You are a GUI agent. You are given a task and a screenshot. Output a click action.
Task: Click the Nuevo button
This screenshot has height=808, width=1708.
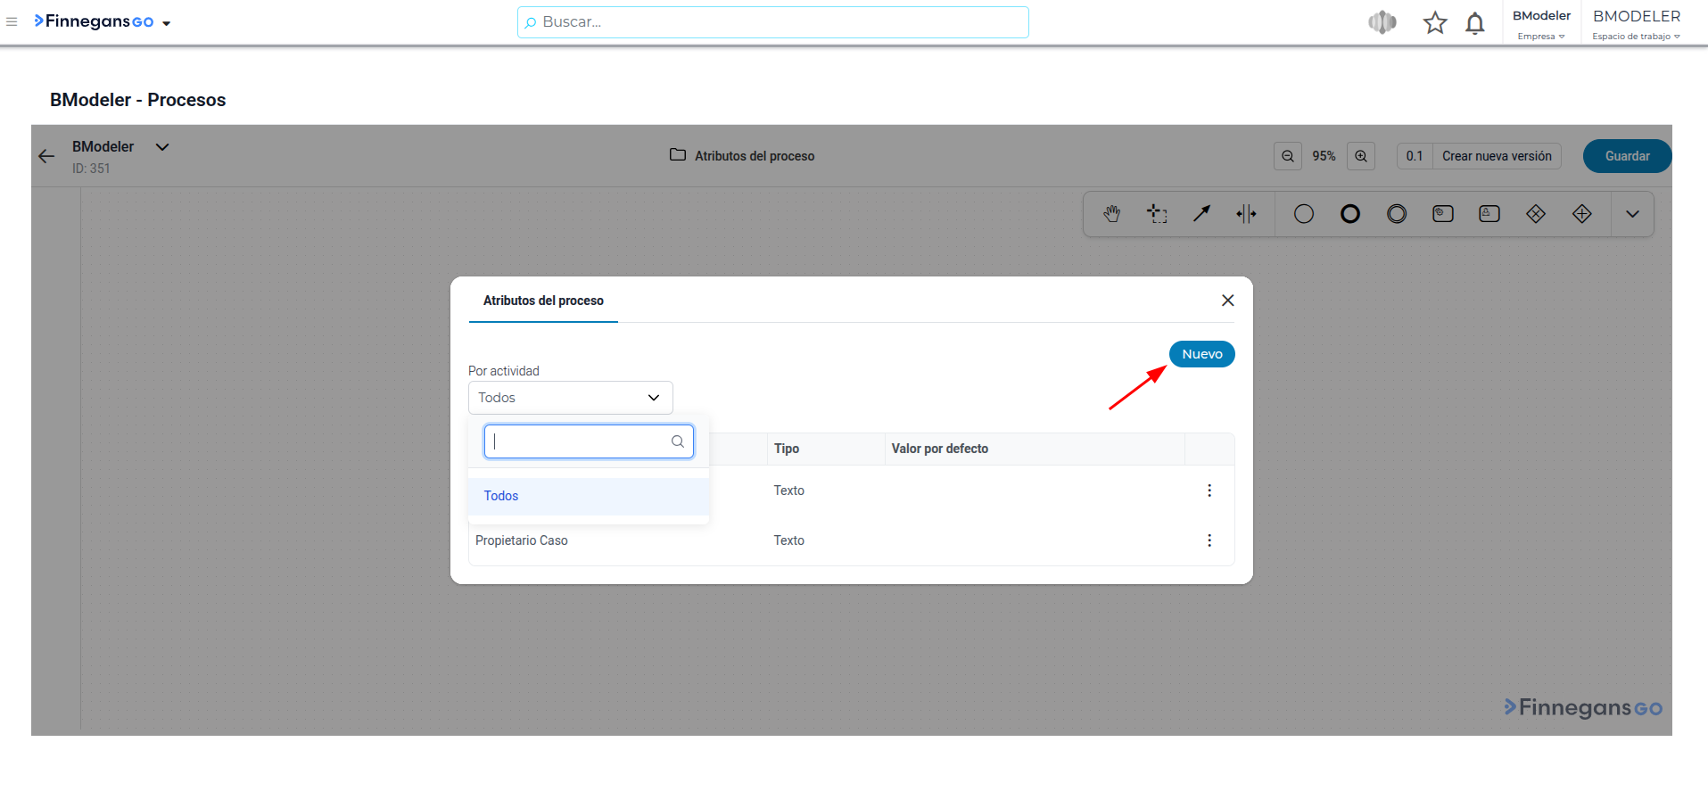pos(1202,354)
